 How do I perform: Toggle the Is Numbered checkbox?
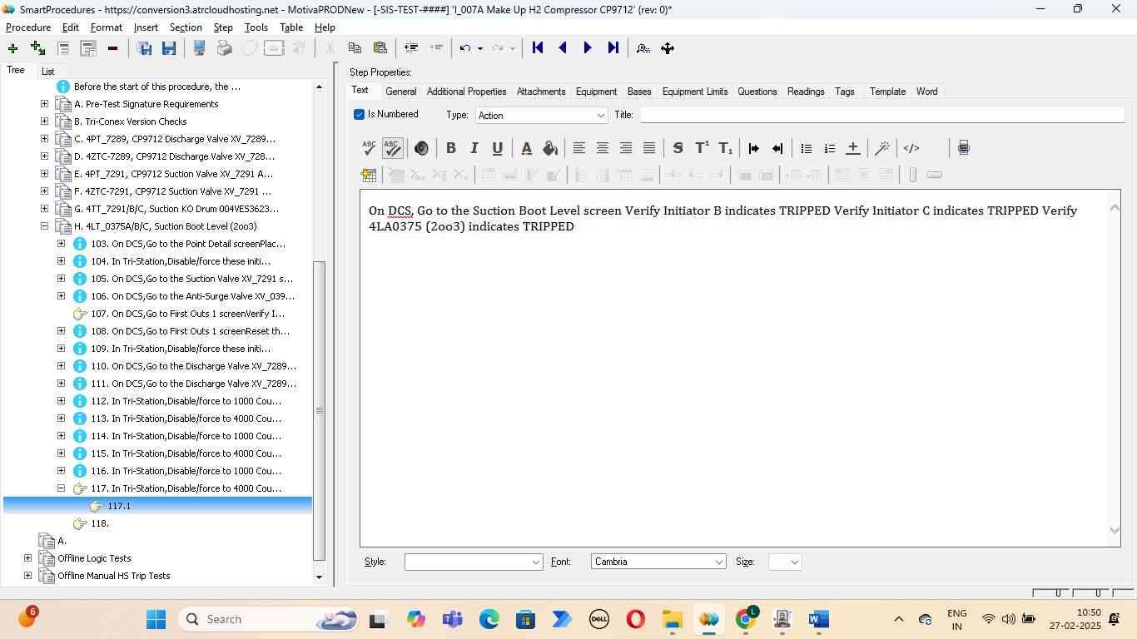click(x=359, y=115)
